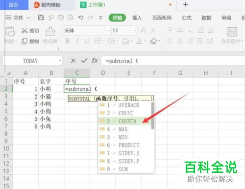
Task: Confirm formula entry with checkmark icon
Action: [x=84, y=61]
